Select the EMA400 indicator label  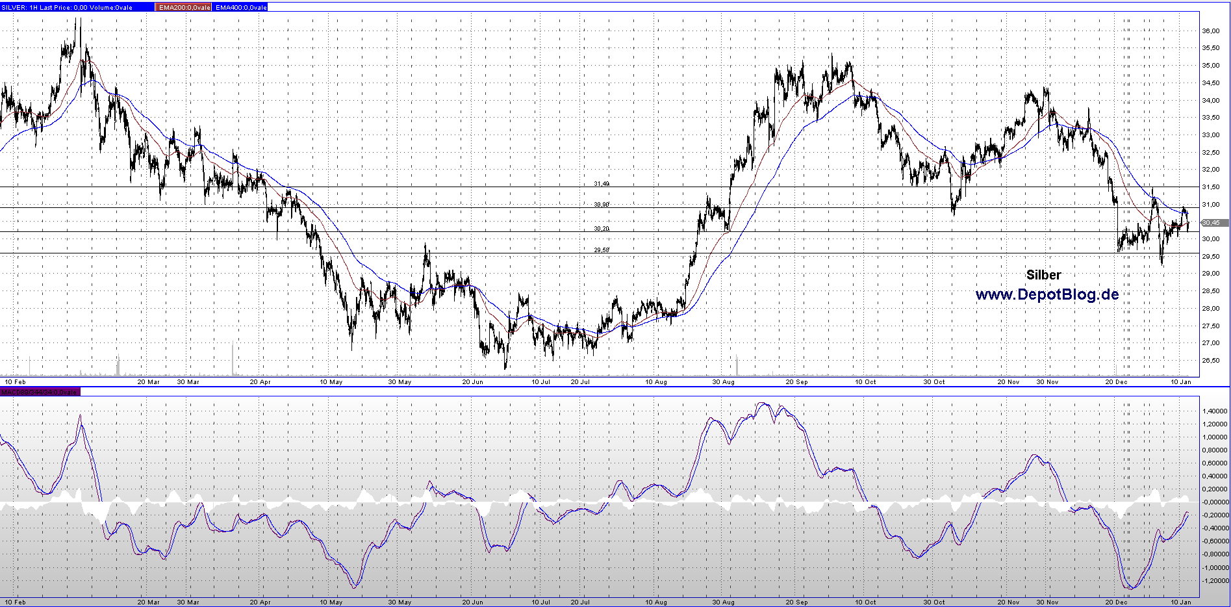pos(240,7)
